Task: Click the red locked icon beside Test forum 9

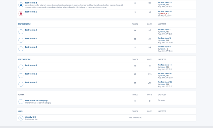Action: coord(21,13)
